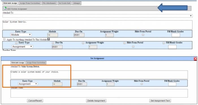Click Module number field in top row

click(53, 35)
